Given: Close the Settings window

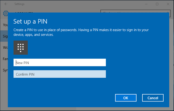Looking at the screenshot, I should point(168,4).
